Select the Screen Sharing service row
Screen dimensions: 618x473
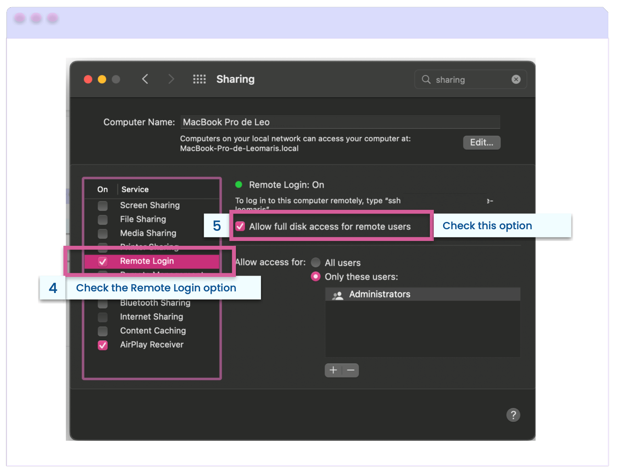[152, 205]
